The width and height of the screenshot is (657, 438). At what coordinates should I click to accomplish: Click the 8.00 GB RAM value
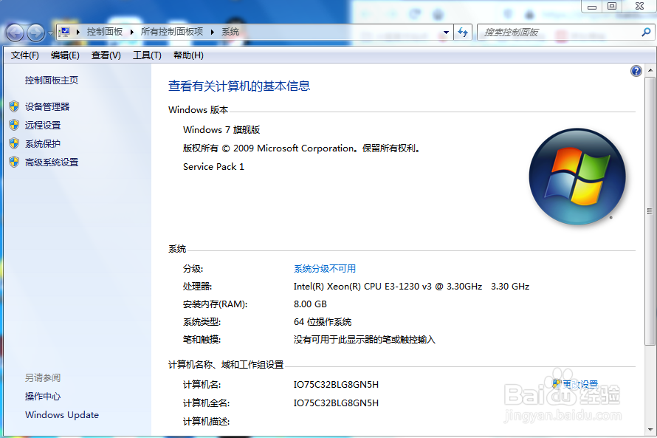click(310, 304)
